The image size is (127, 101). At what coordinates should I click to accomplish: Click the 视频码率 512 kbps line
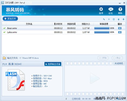point(42,78)
